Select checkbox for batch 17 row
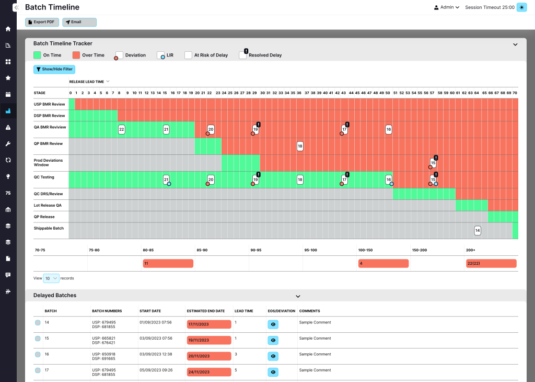This screenshot has height=382, width=535. point(38,370)
